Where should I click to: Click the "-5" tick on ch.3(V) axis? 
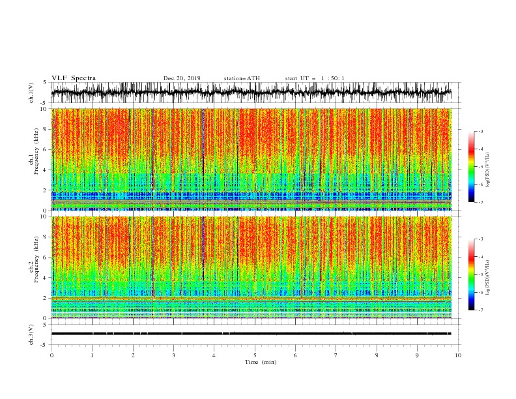44,345
